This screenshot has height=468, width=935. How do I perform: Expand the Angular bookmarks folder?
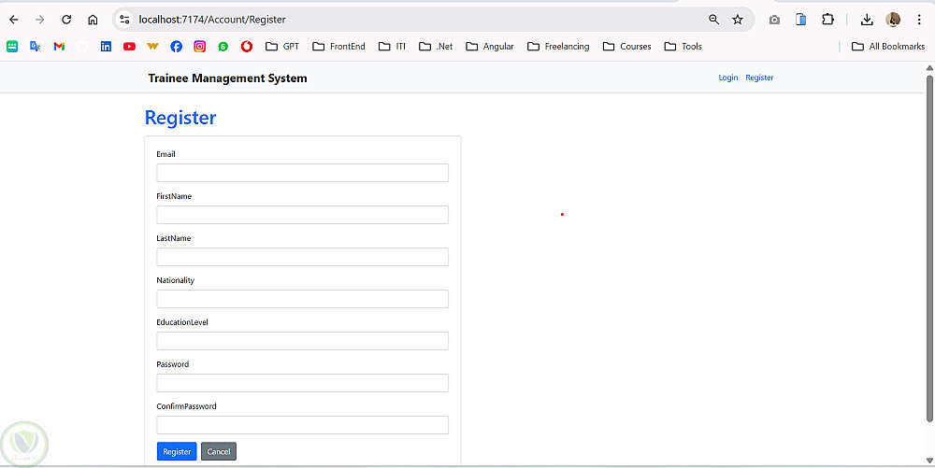point(490,47)
